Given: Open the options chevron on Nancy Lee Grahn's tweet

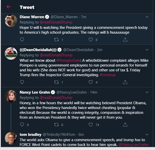Looking at the screenshot, I should click(x=147, y=92).
